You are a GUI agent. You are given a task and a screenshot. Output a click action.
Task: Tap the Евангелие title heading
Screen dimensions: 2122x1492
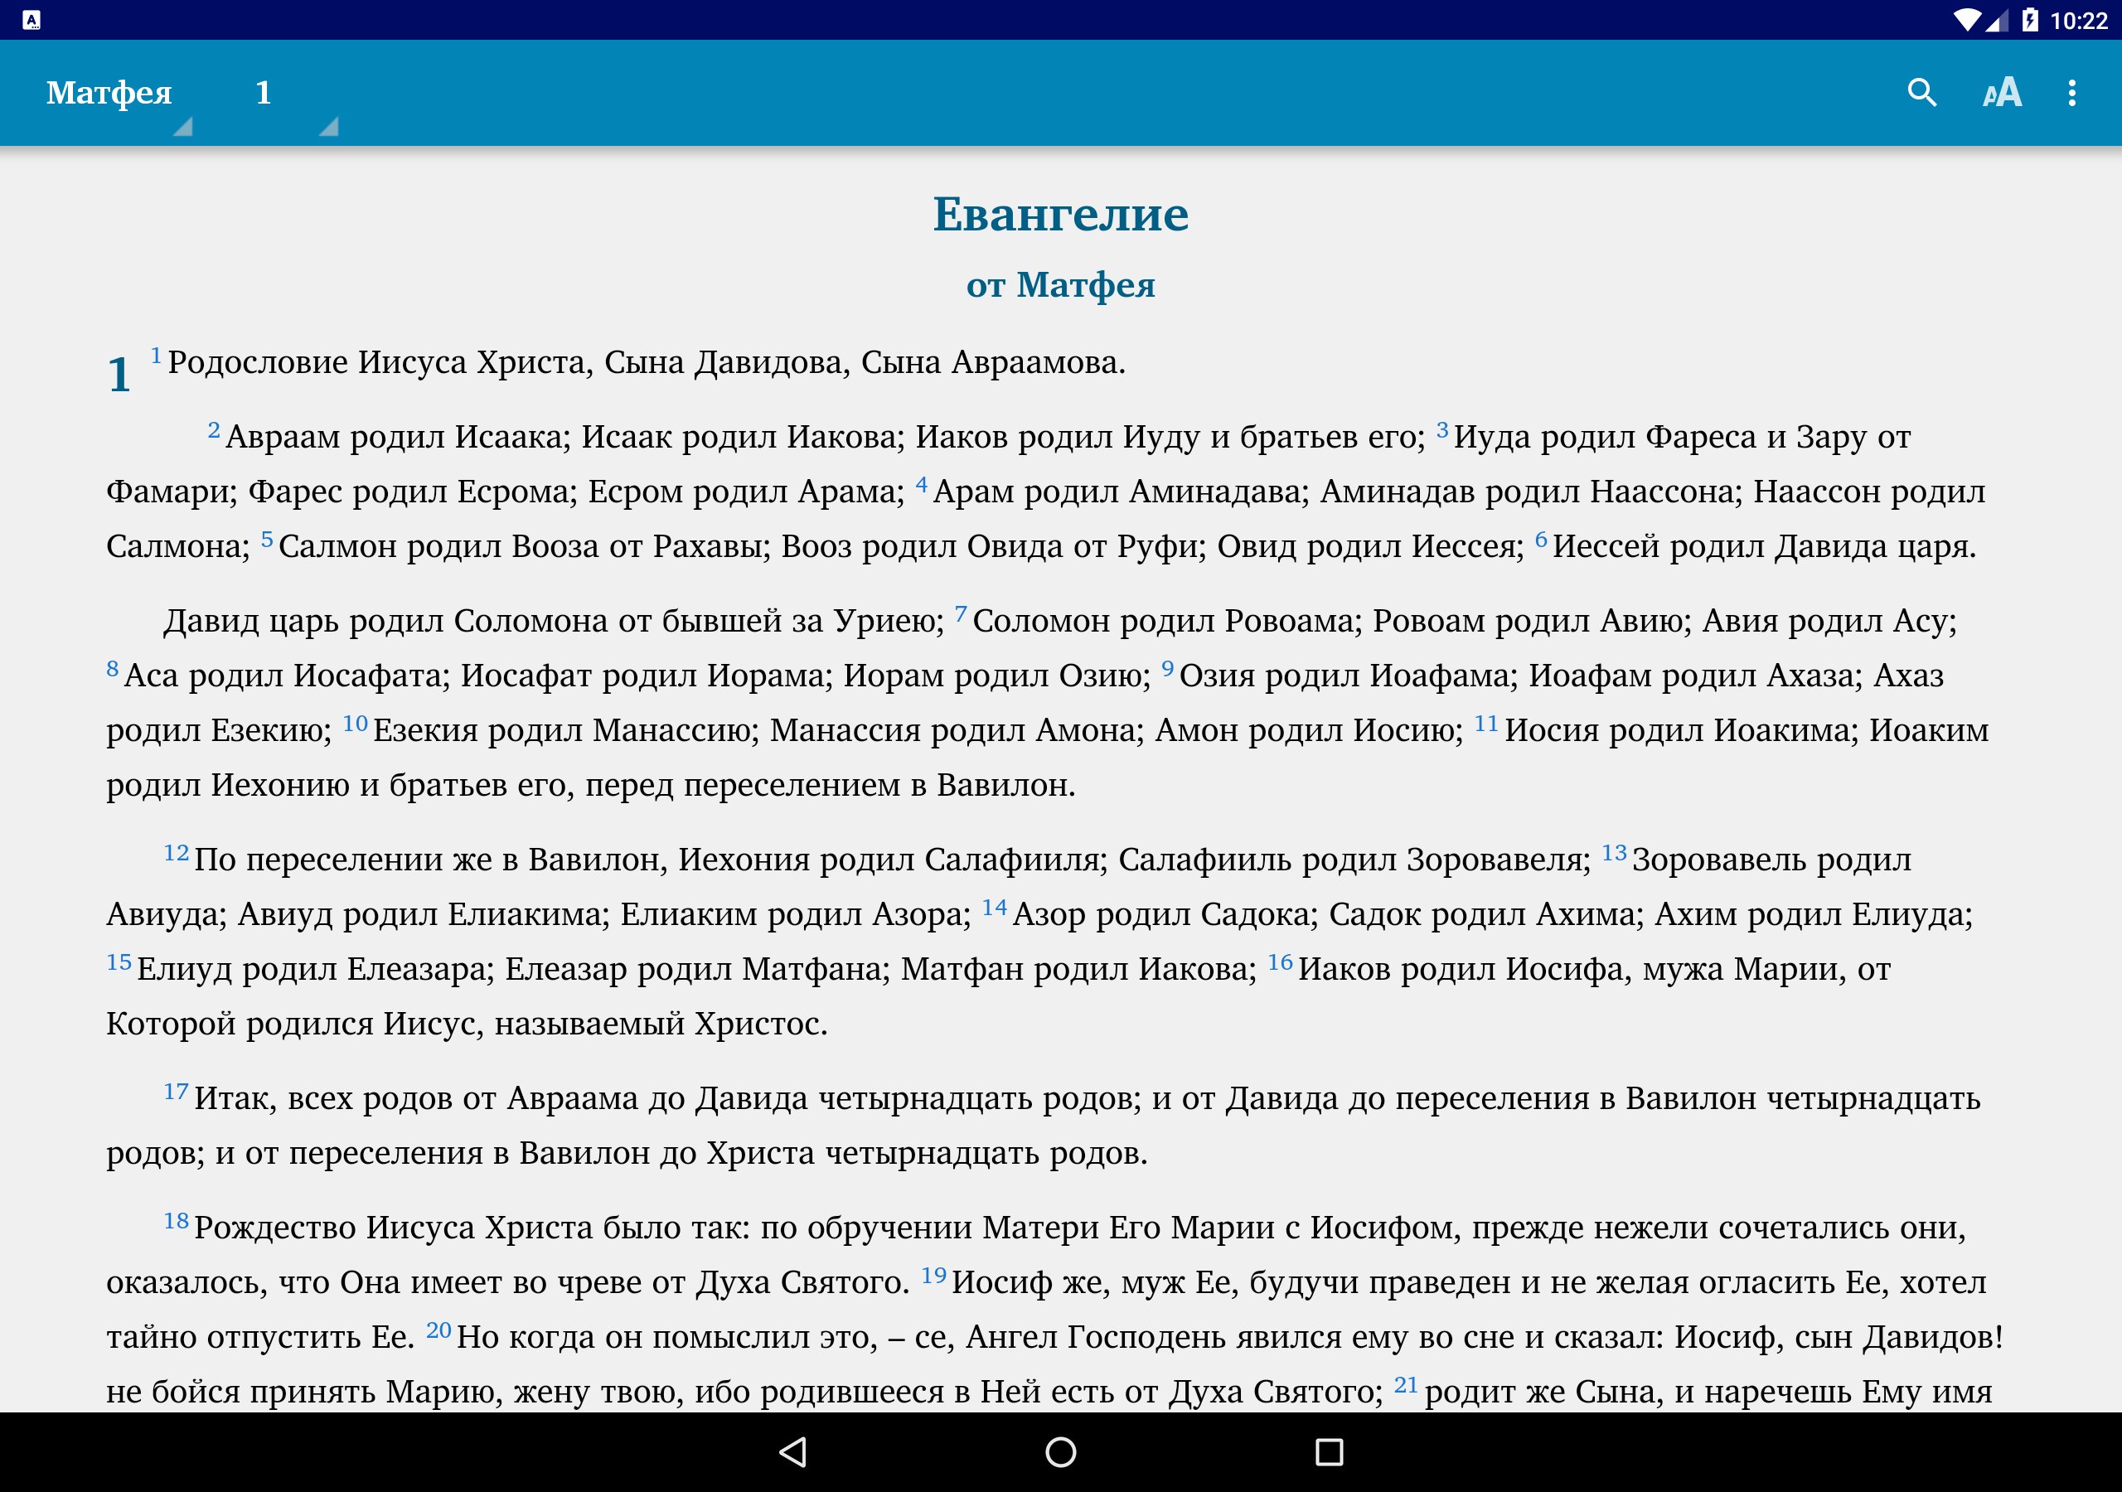[x=1060, y=215]
